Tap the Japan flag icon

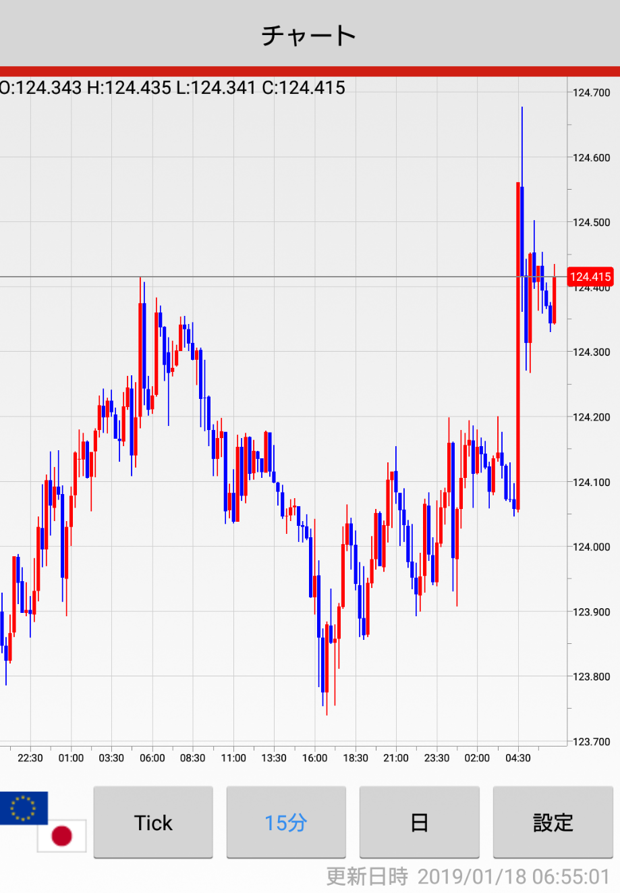[62, 836]
